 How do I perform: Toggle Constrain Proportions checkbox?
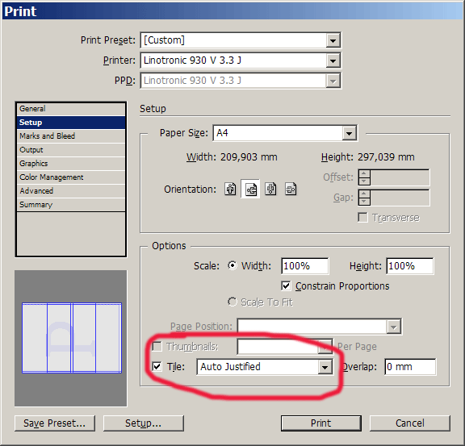click(286, 286)
